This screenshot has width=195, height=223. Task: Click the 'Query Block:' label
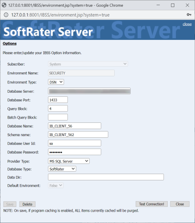[17, 109]
